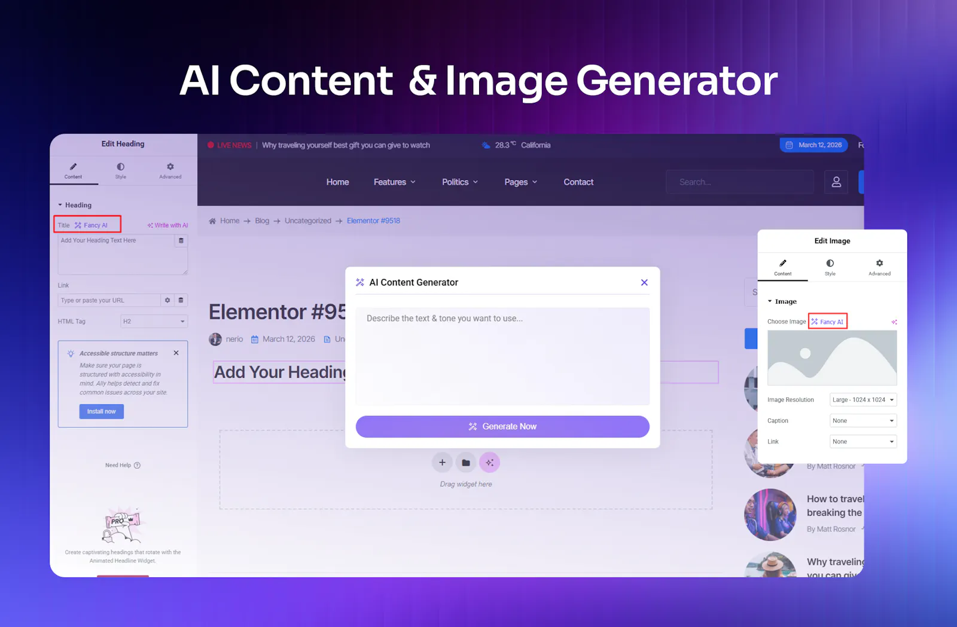Expand the Features menu
The height and width of the screenshot is (627, 957).
395,182
